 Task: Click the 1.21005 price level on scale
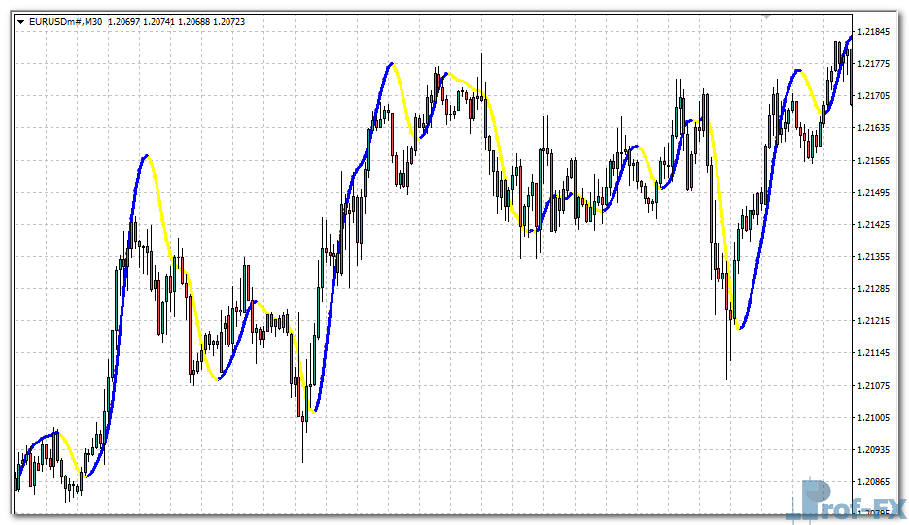pos(876,418)
